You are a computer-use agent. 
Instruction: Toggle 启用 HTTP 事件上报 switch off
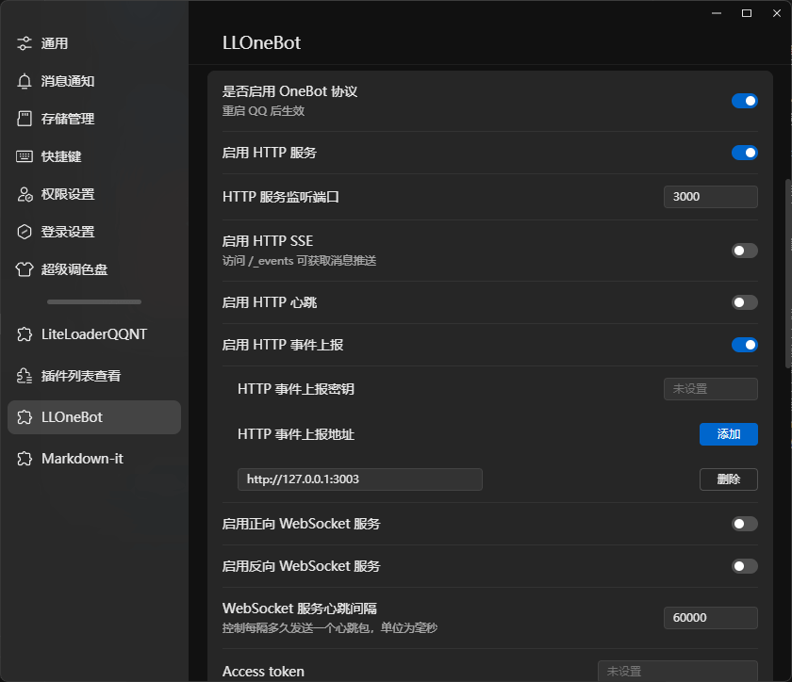coord(745,345)
